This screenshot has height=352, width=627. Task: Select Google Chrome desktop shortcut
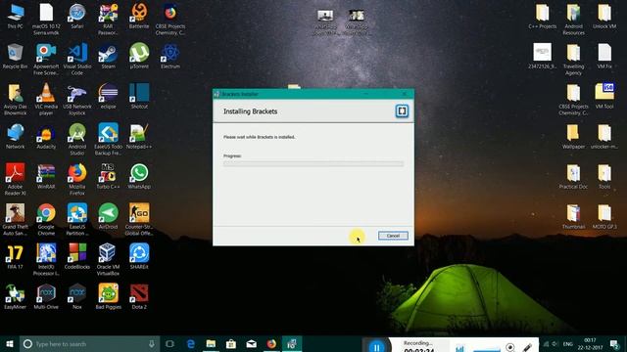click(46, 219)
